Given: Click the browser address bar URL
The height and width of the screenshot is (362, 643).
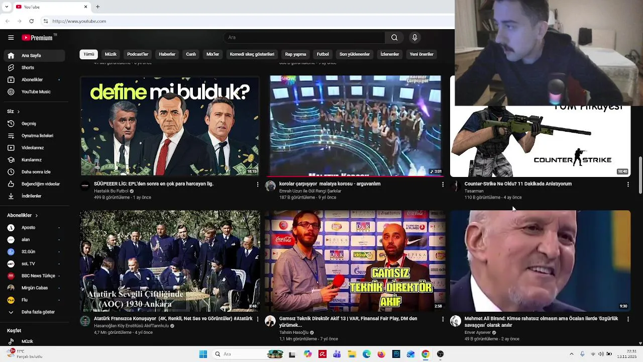Looking at the screenshot, I should pyautogui.click(x=79, y=21).
